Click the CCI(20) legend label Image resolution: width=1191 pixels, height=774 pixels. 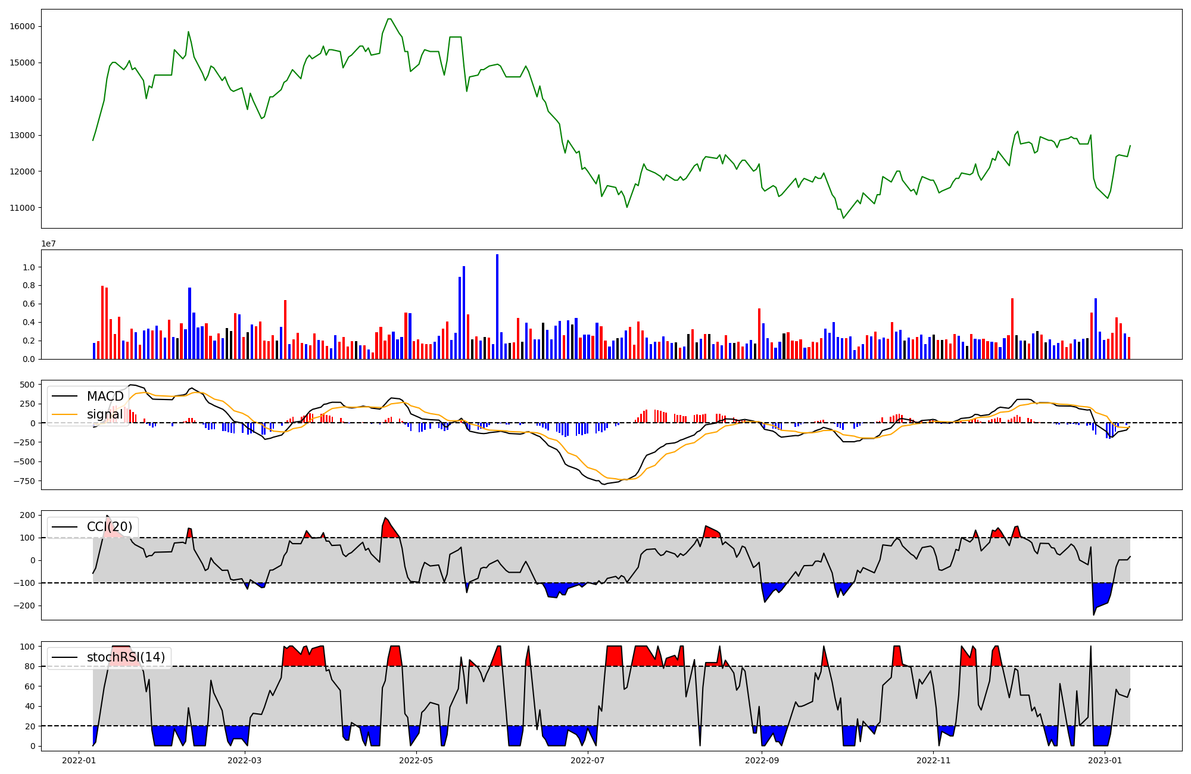pyautogui.click(x=110, y=527)
